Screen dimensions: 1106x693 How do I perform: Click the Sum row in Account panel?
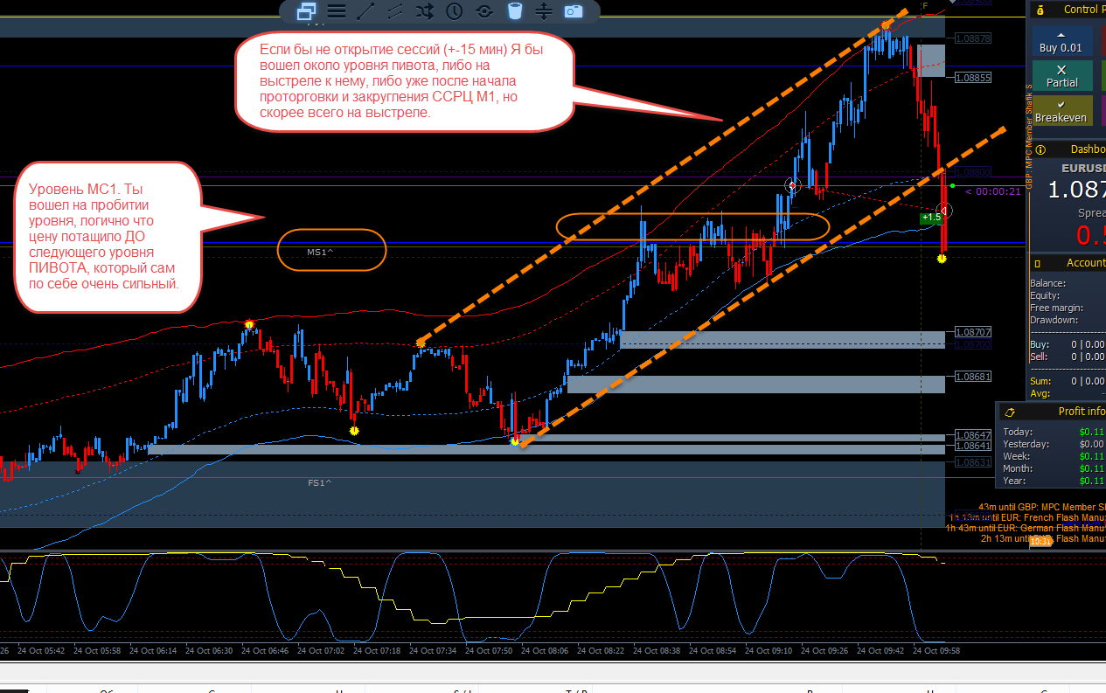[x=1067, y=381]
